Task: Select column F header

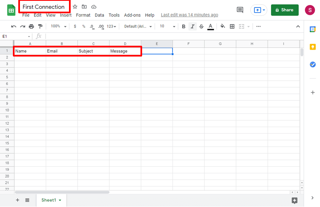Action: [188, 44]
